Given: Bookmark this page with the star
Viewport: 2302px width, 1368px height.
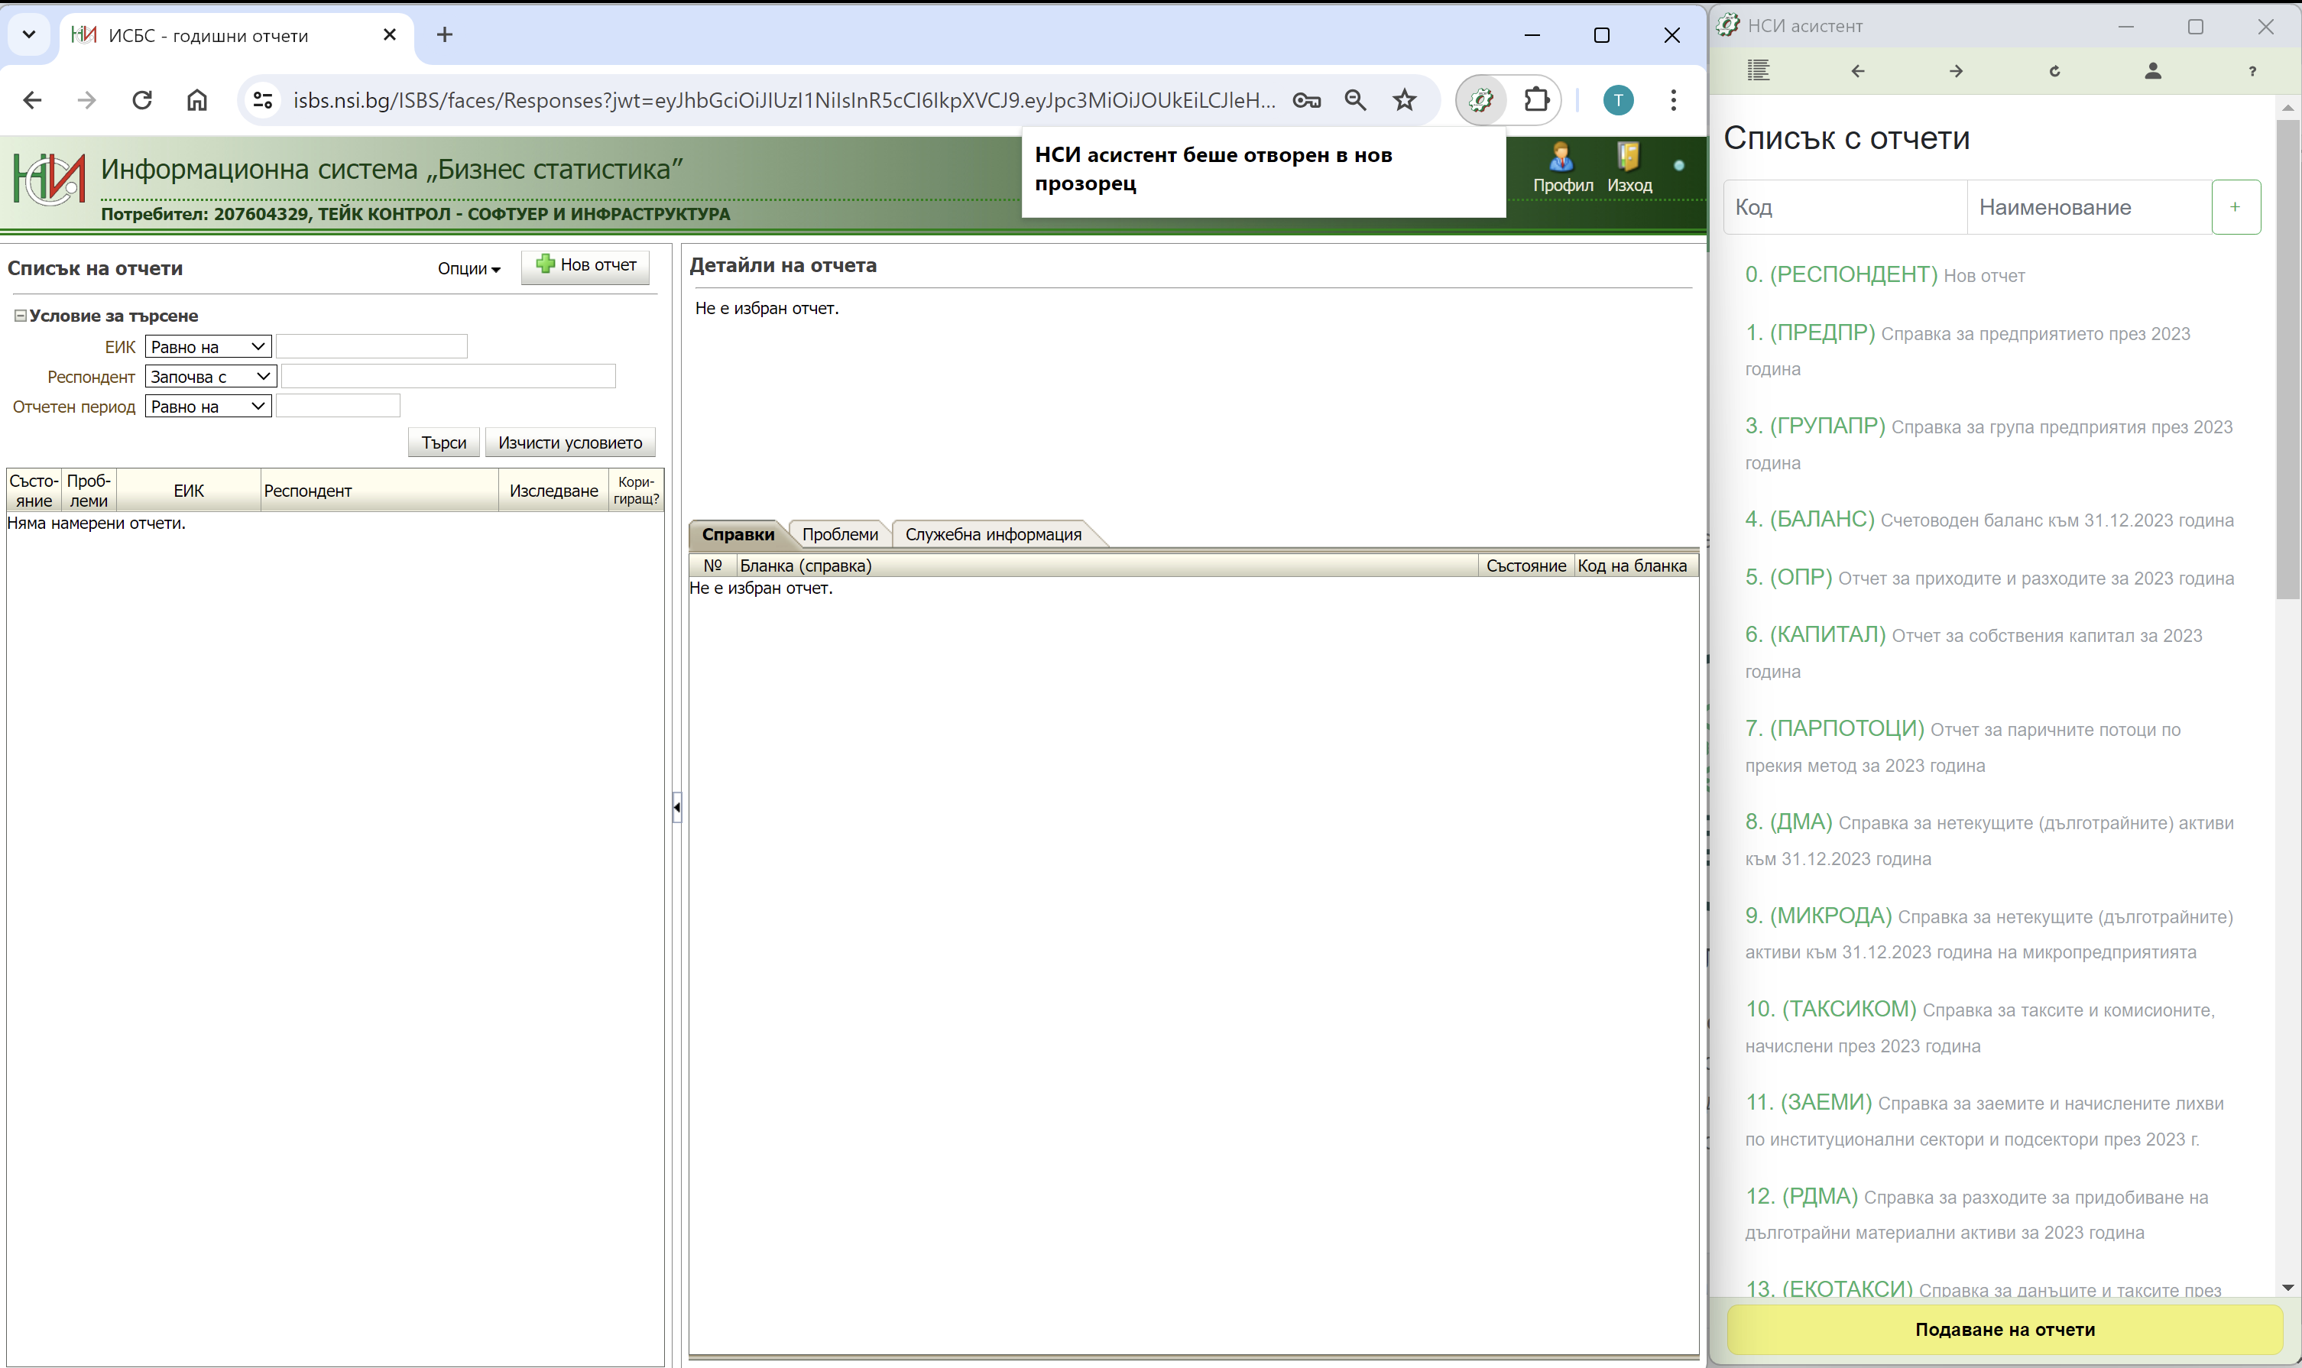Looking at the screenshot, I should tap(1404, 99).
